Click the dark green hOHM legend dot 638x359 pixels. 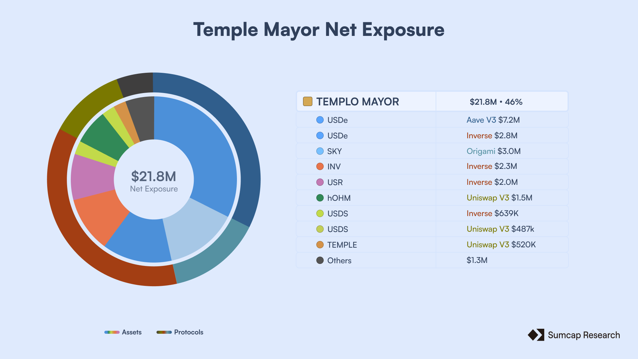(320, 198)
